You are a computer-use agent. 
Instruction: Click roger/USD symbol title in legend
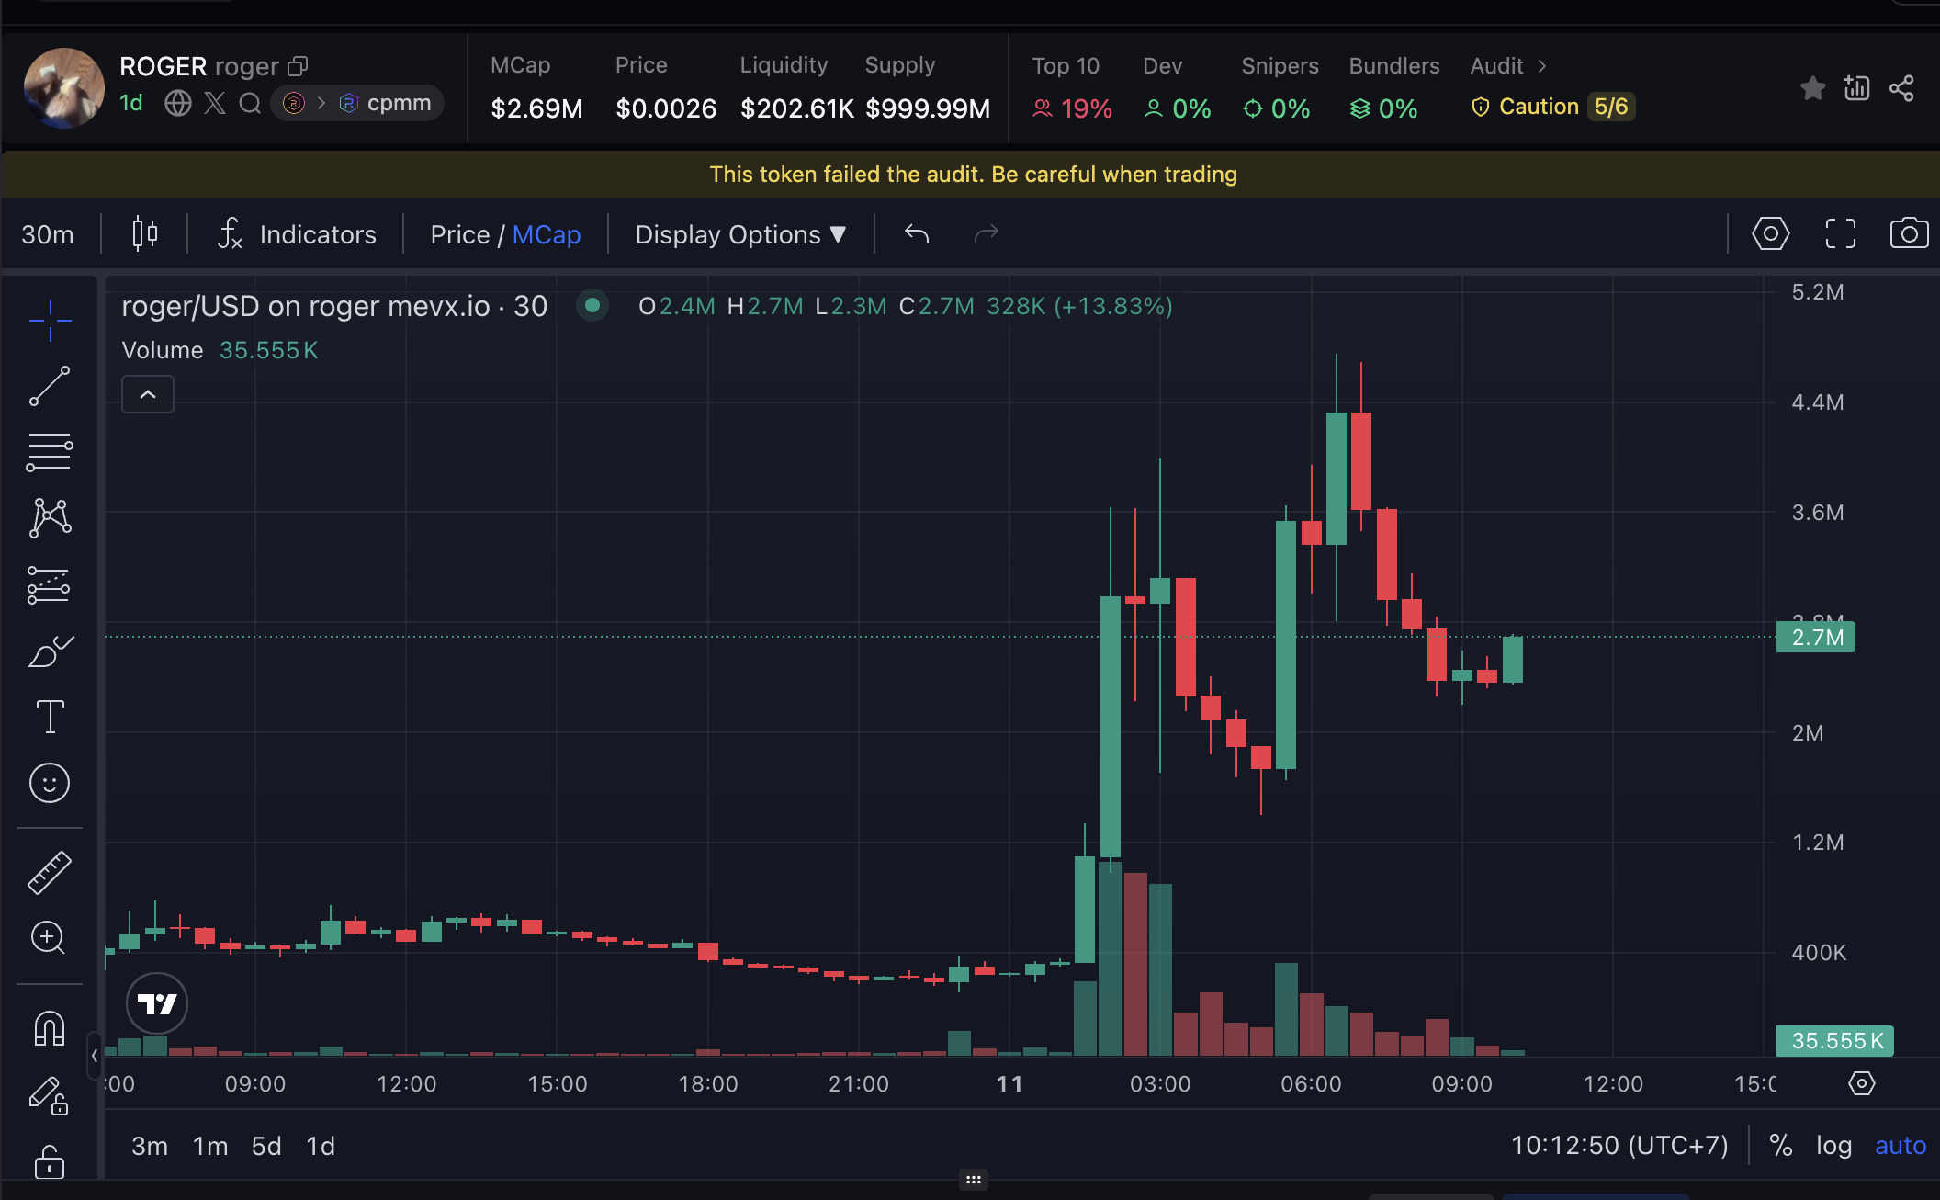(x=334, y=306)
